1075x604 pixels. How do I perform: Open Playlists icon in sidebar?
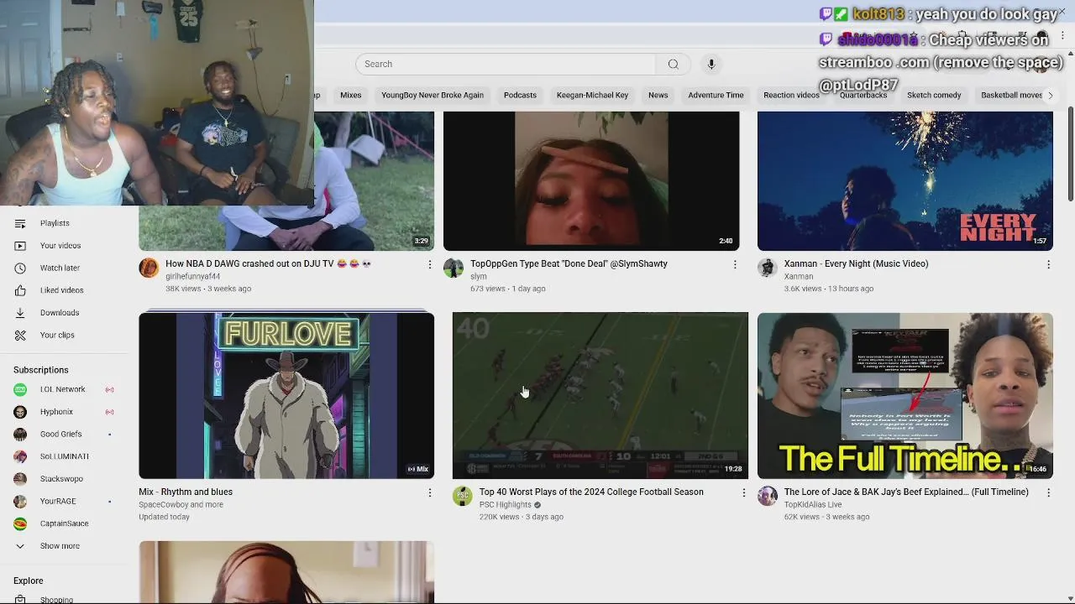[x=20, y=223]
